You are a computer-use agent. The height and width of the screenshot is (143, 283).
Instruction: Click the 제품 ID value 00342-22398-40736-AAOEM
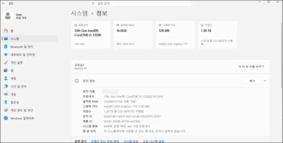click(x=122, y=121)
